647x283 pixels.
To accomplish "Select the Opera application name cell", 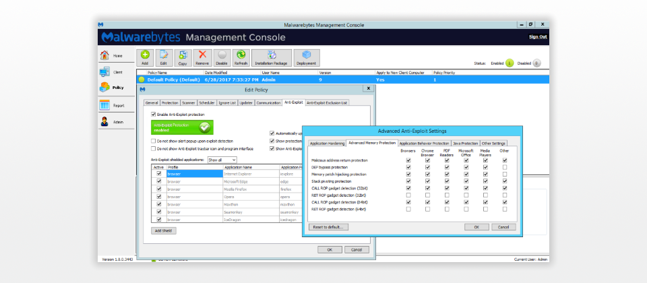I will click(251, 197).
